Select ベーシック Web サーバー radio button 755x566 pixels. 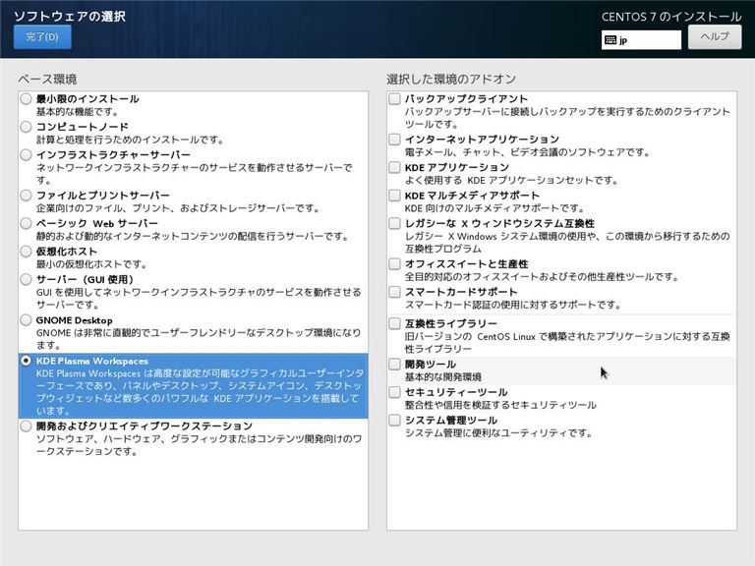pyautogui.click(x=26, y=223)
